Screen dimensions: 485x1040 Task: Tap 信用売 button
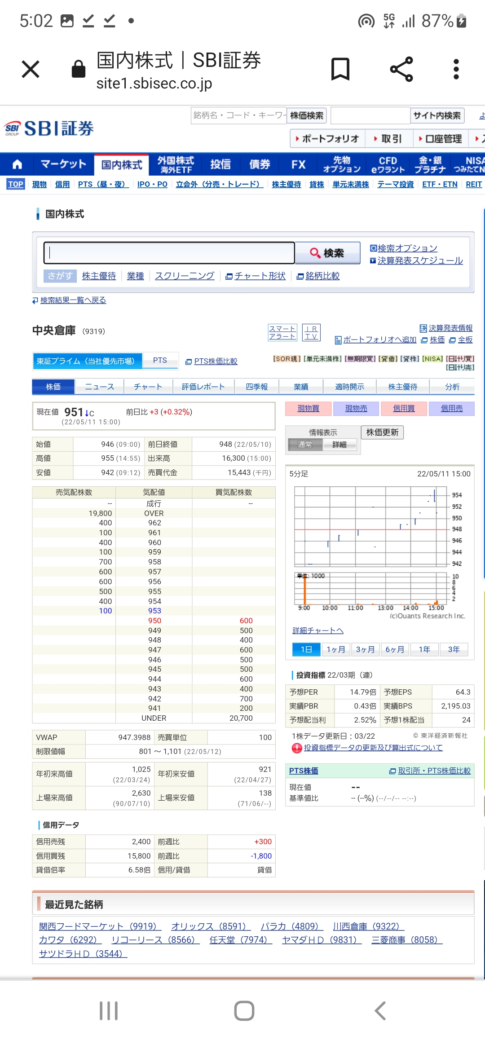pos(452,408)
